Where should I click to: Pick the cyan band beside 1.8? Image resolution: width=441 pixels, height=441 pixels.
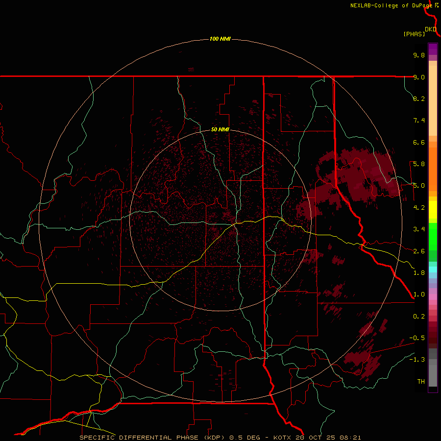pos(433,269)
